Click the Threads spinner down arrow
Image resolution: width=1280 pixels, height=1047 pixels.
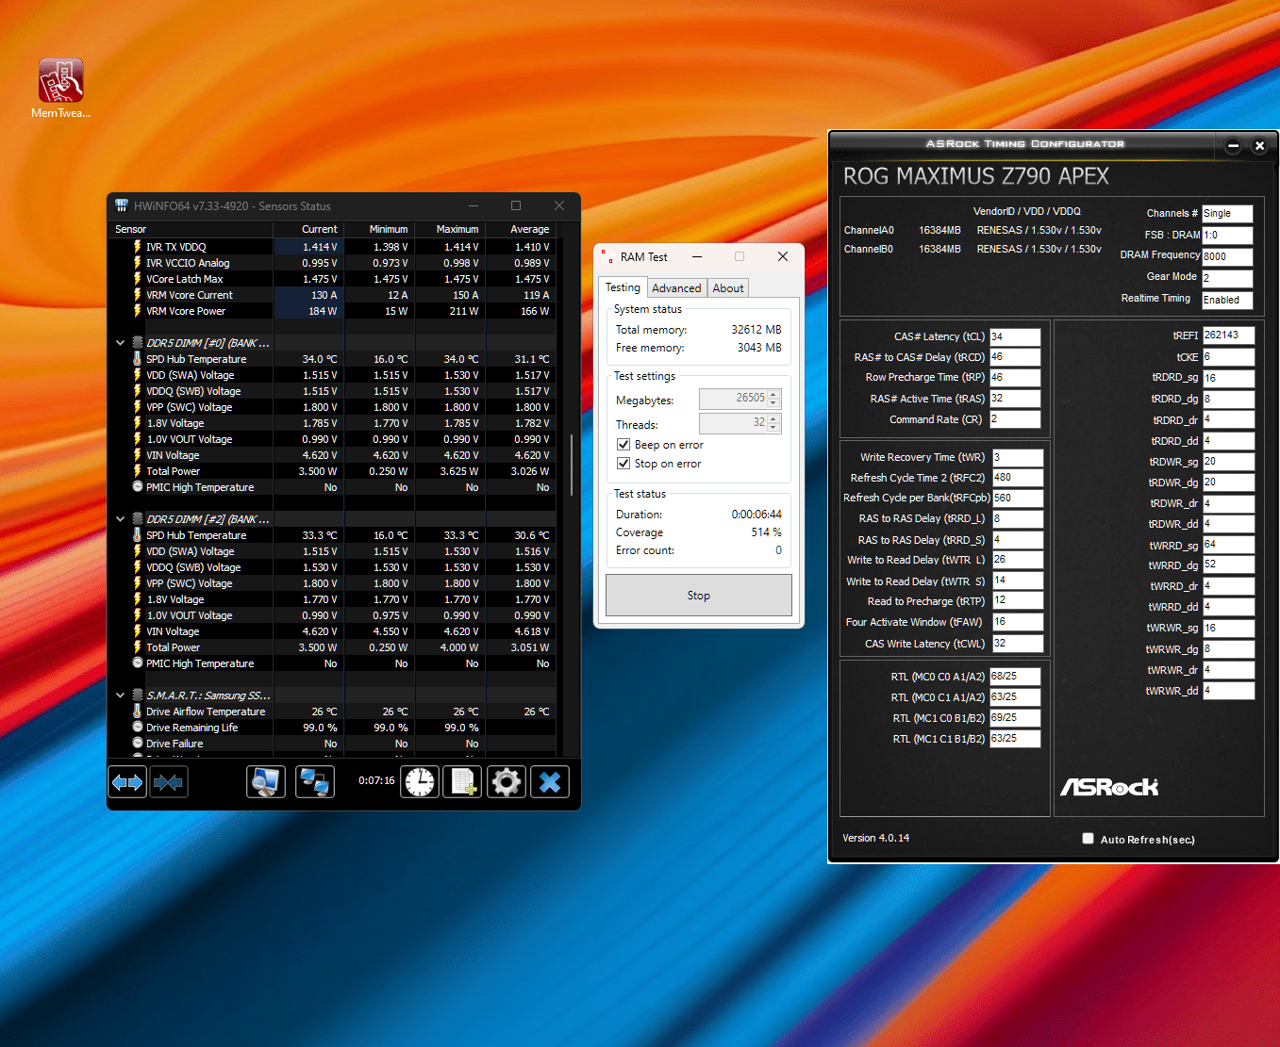[x=774, y=428]
